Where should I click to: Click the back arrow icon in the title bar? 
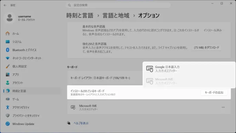[x=5, y=5]
